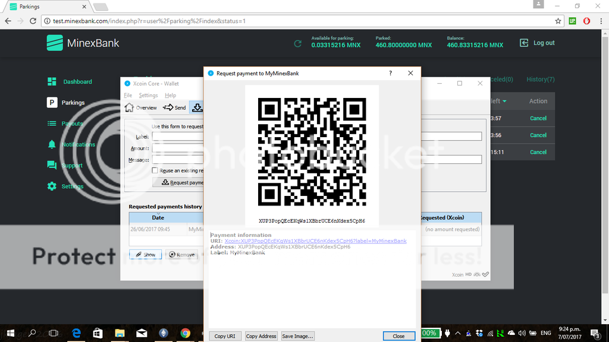Image resolution: width=609 pixels, height=342 pixels.
Task: Click Close button in payment dialog
Action: [398, 336]
